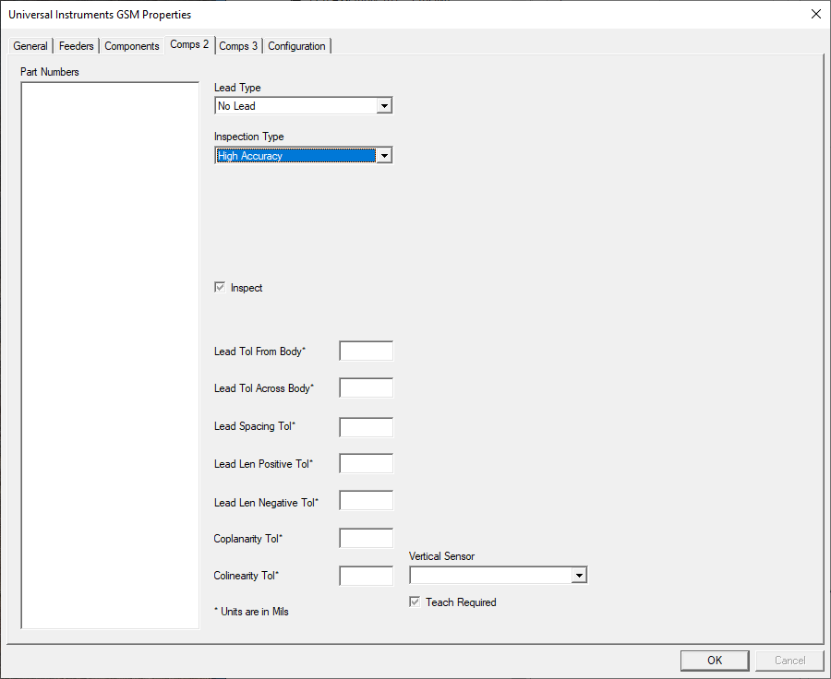
Task: Select the Components tab
Action: (x=131, y=45)
